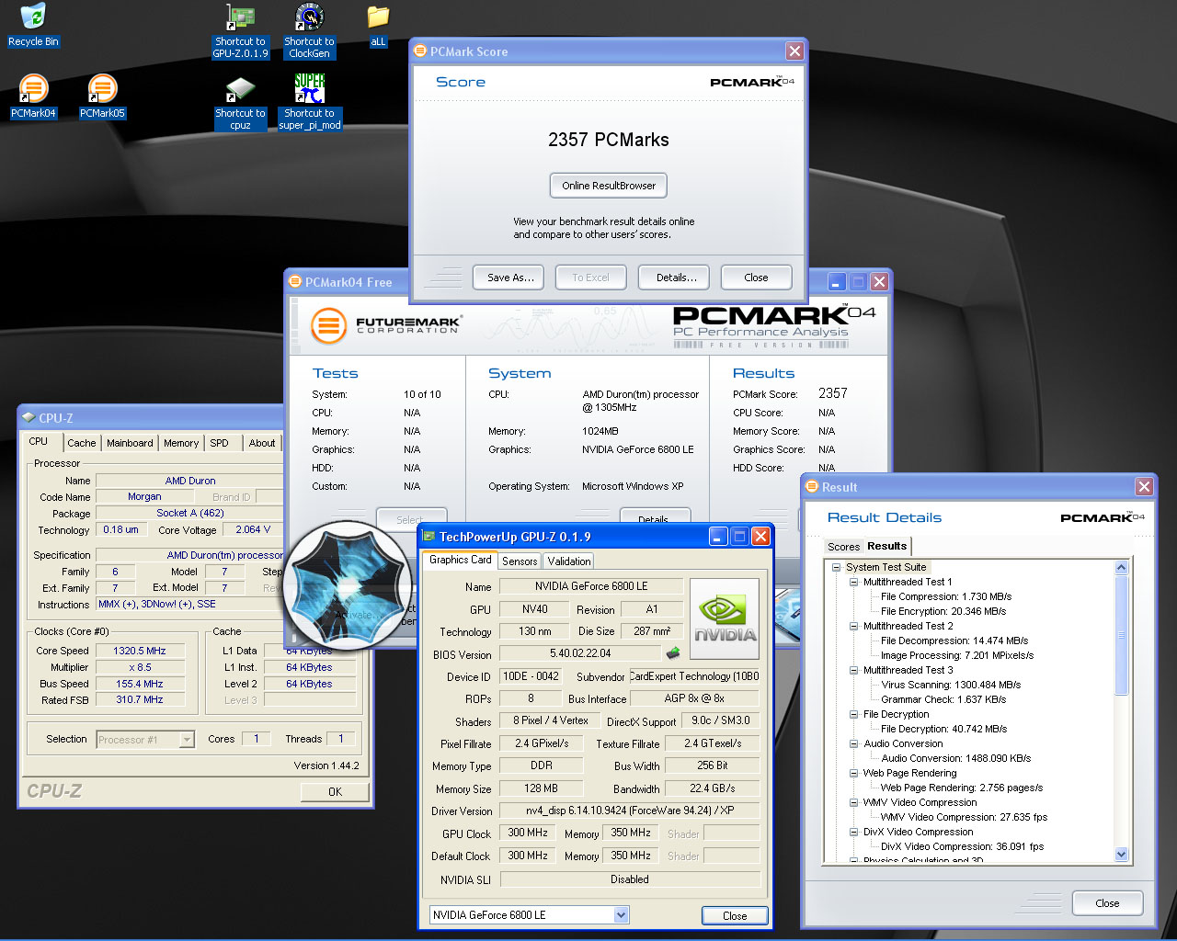Click the Close button in GPU-Z
The height and width of the screenshot is (941, 1177).
735,915
